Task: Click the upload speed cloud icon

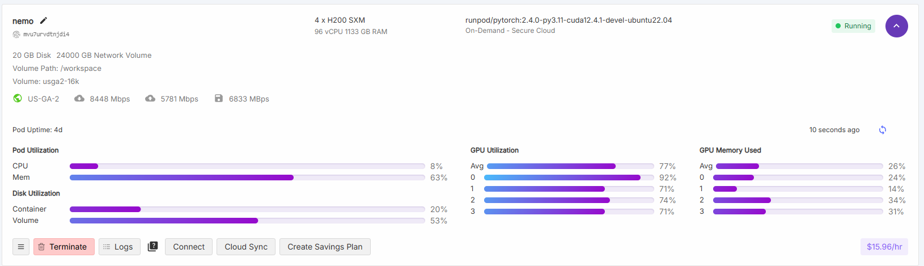Action: click(x=150, y=99)
